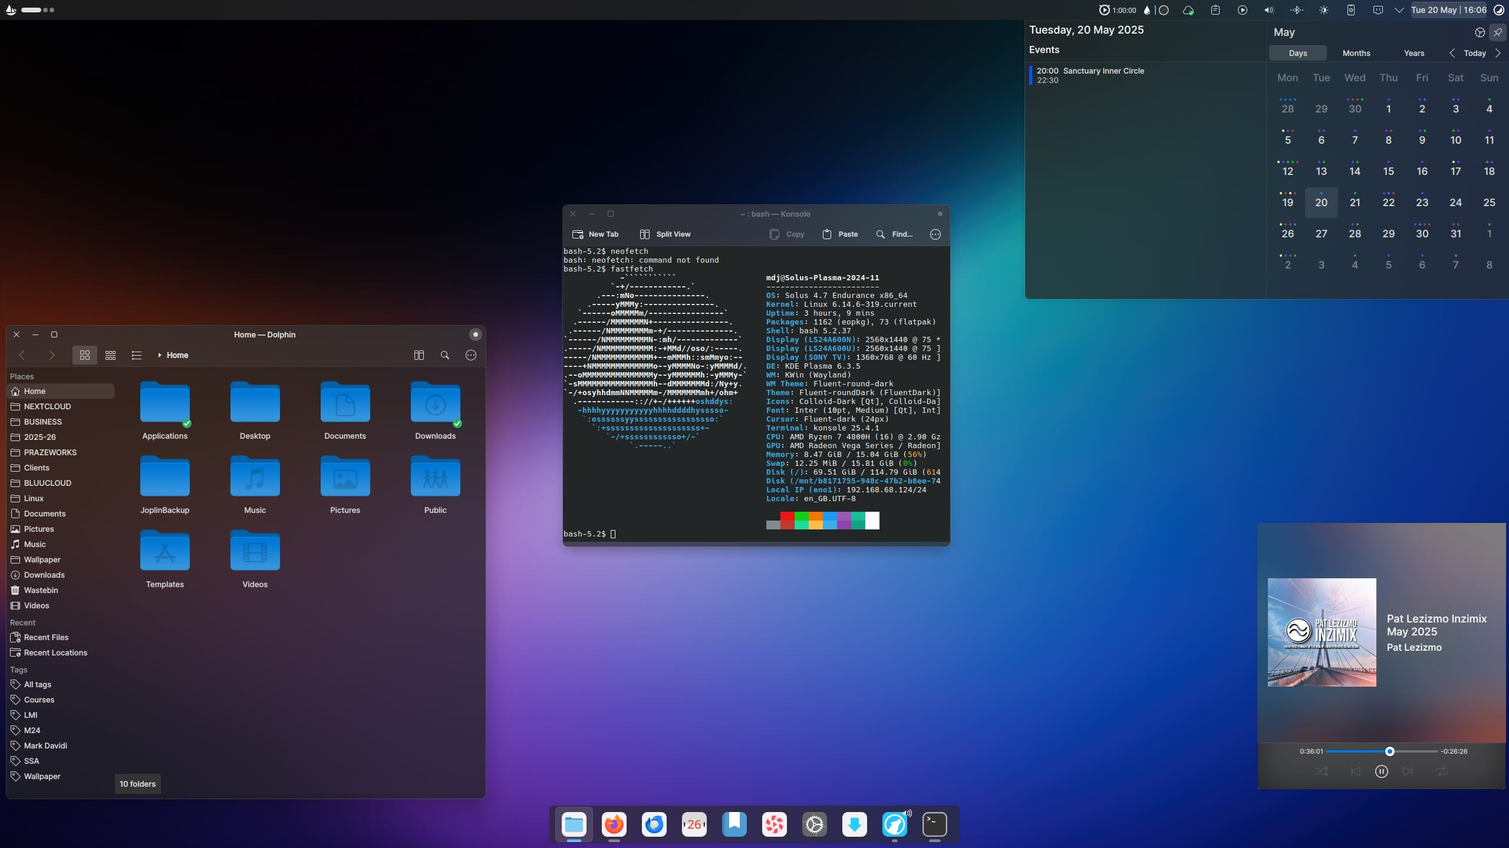Click the virtual desktop pager in panel
This screenshot has height=848, width=1509.
click(38, 10)
